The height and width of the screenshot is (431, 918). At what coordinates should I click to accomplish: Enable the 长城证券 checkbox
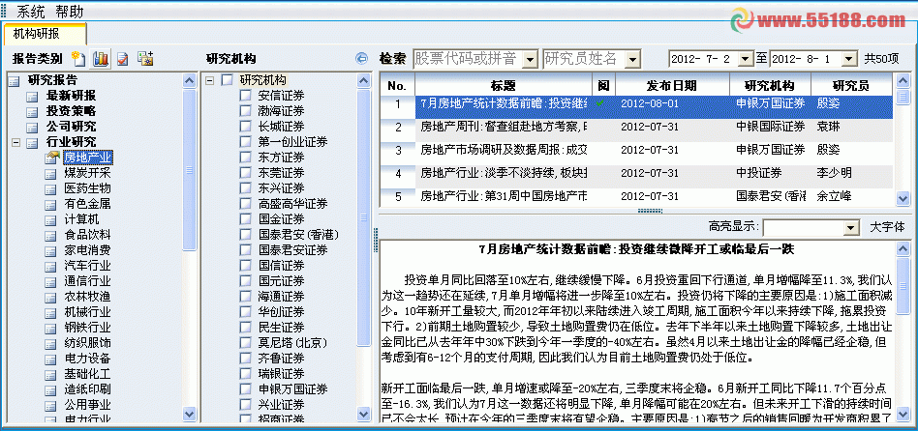coord(245,127)
